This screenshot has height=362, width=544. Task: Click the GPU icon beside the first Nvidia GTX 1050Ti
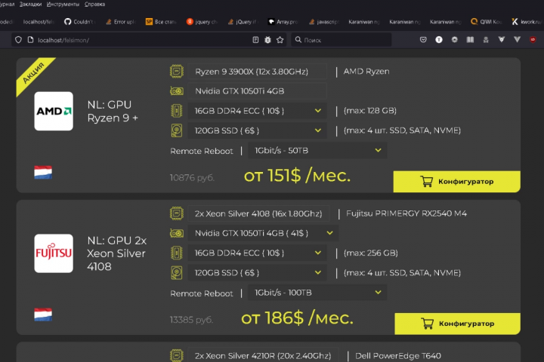click(177, 91)
